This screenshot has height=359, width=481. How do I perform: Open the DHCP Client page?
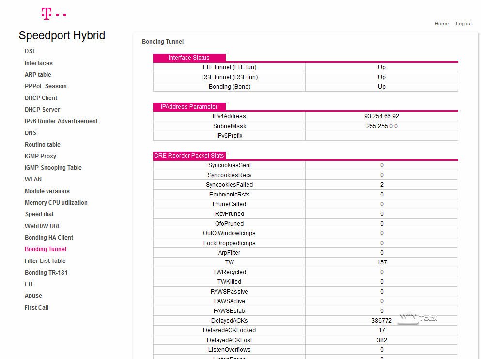[41, 98]
